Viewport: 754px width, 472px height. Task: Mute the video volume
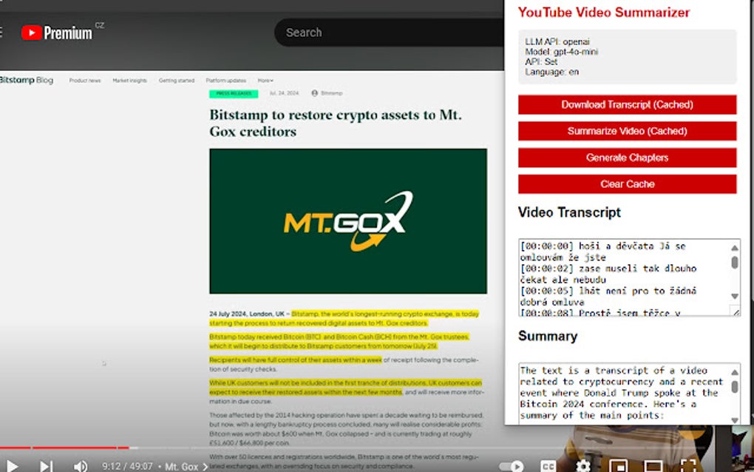(80, 465)
